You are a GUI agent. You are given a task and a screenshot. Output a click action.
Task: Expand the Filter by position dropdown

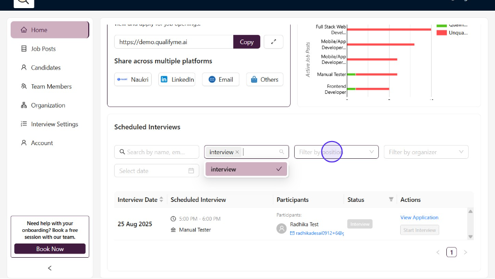(x=371, y=152)
